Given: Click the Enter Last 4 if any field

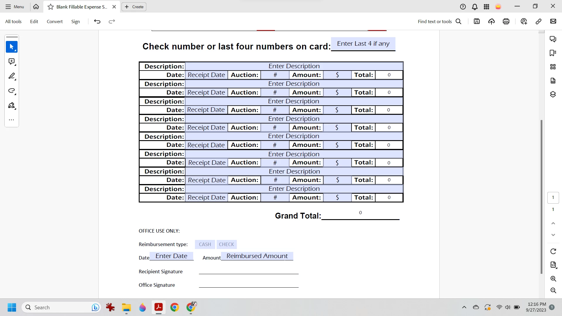Looking at the screenshot, I should pyautogui.click(x=363, y=44).
